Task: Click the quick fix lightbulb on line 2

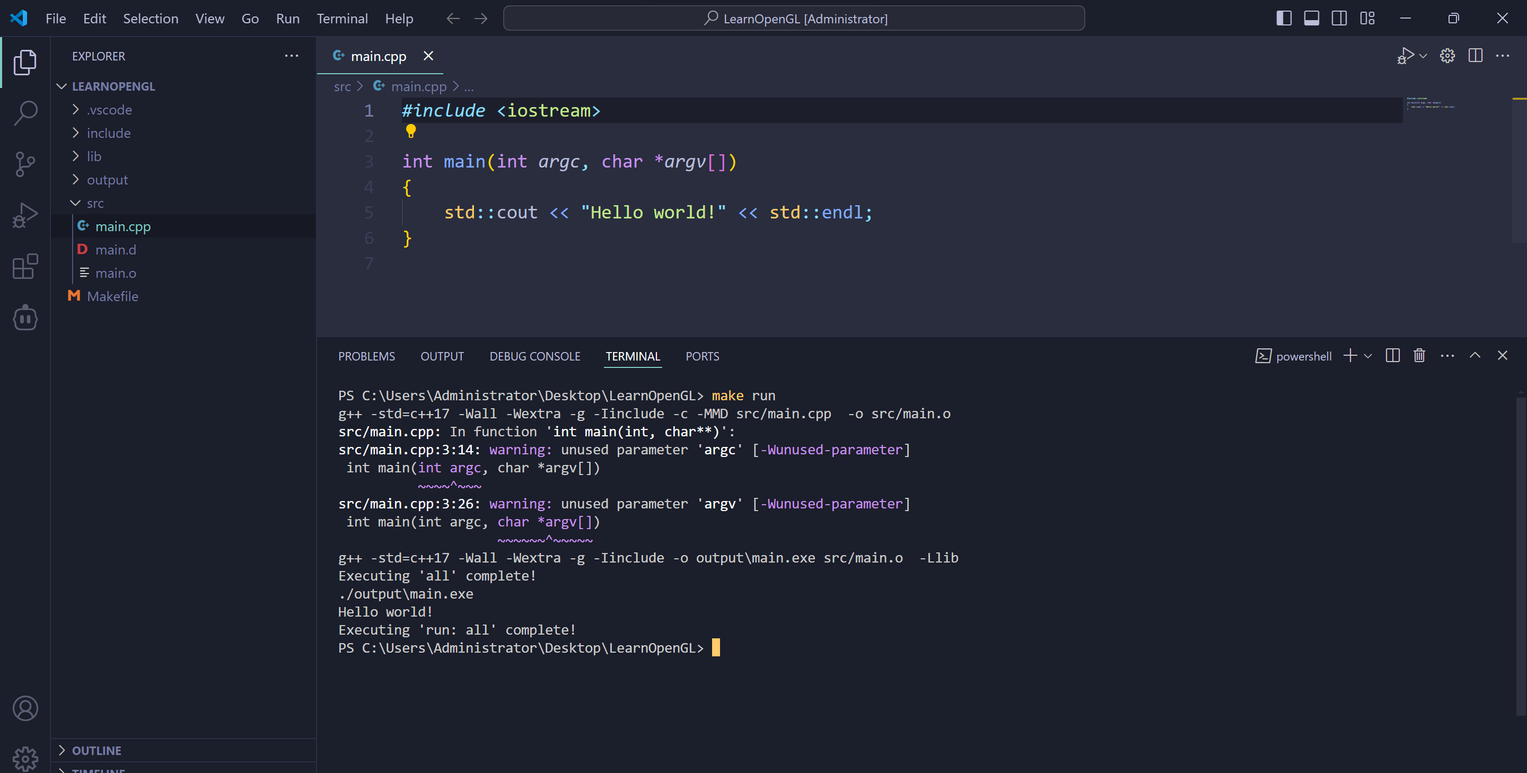Action: click(411, 131)
